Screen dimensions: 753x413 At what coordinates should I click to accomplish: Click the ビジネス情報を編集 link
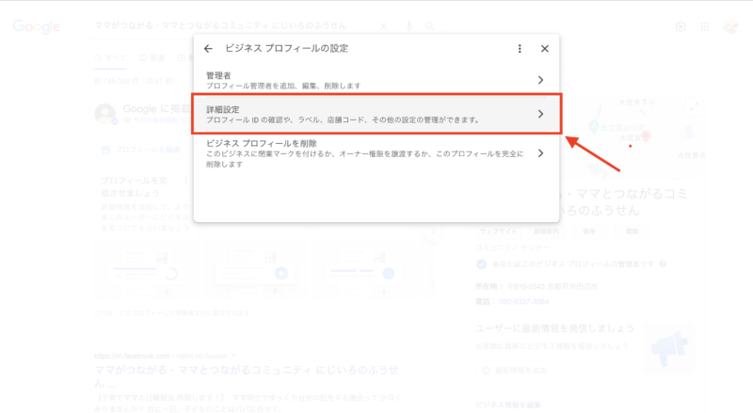pyautogui.click(x=508, y=405)
